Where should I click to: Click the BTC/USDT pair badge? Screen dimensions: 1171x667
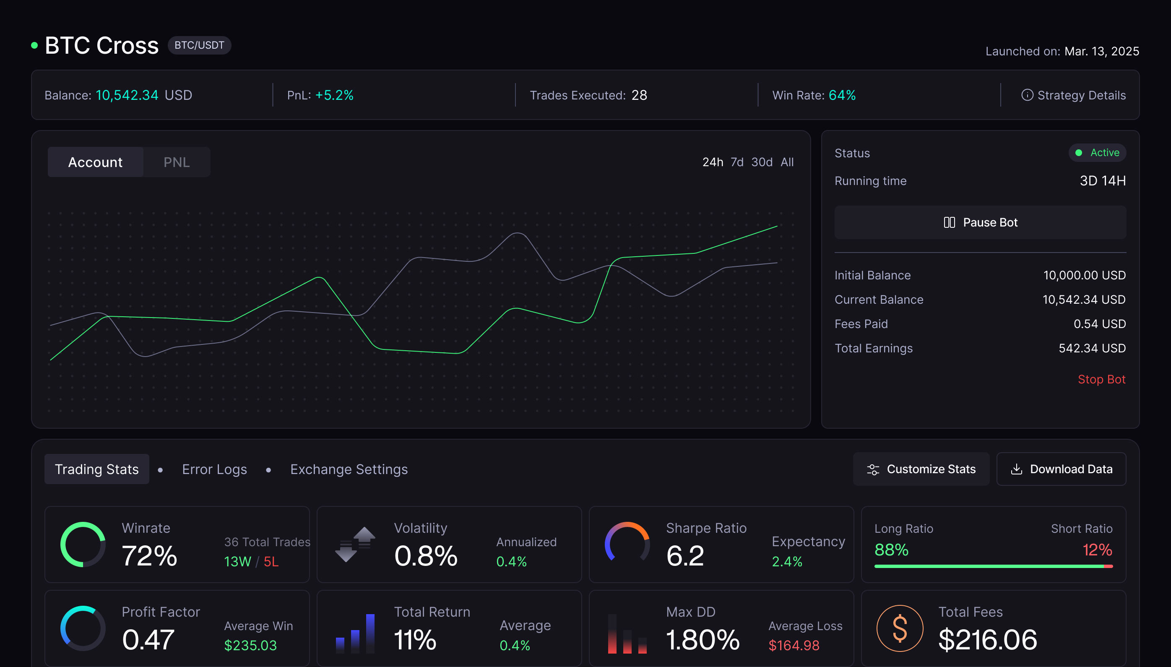point(199,45)
